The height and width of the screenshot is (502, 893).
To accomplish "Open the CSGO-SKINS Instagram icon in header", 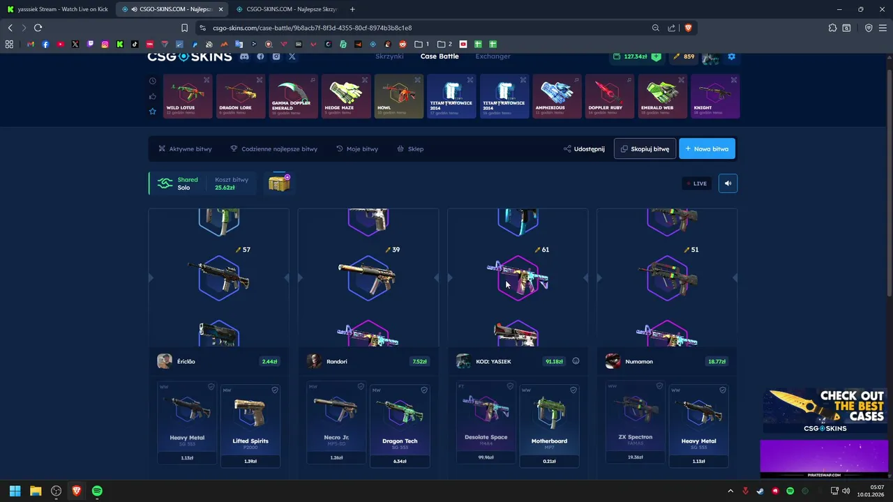I will (x=276, y=56).
